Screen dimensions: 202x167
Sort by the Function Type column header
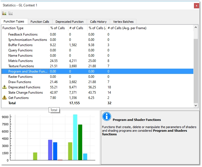pos(13,28)
